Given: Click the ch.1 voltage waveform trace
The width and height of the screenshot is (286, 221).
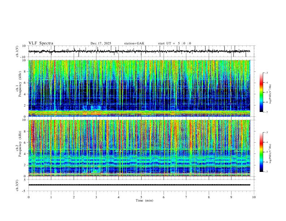Looking at the screenshot, I should pos(139,51).
